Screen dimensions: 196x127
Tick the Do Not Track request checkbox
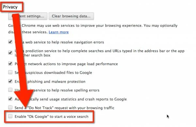(10, 107)
